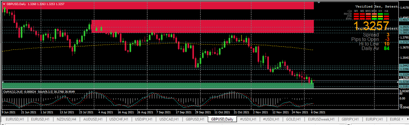
Task: Click the 1.3925 price level tag
Action: [x=404, y=27]
